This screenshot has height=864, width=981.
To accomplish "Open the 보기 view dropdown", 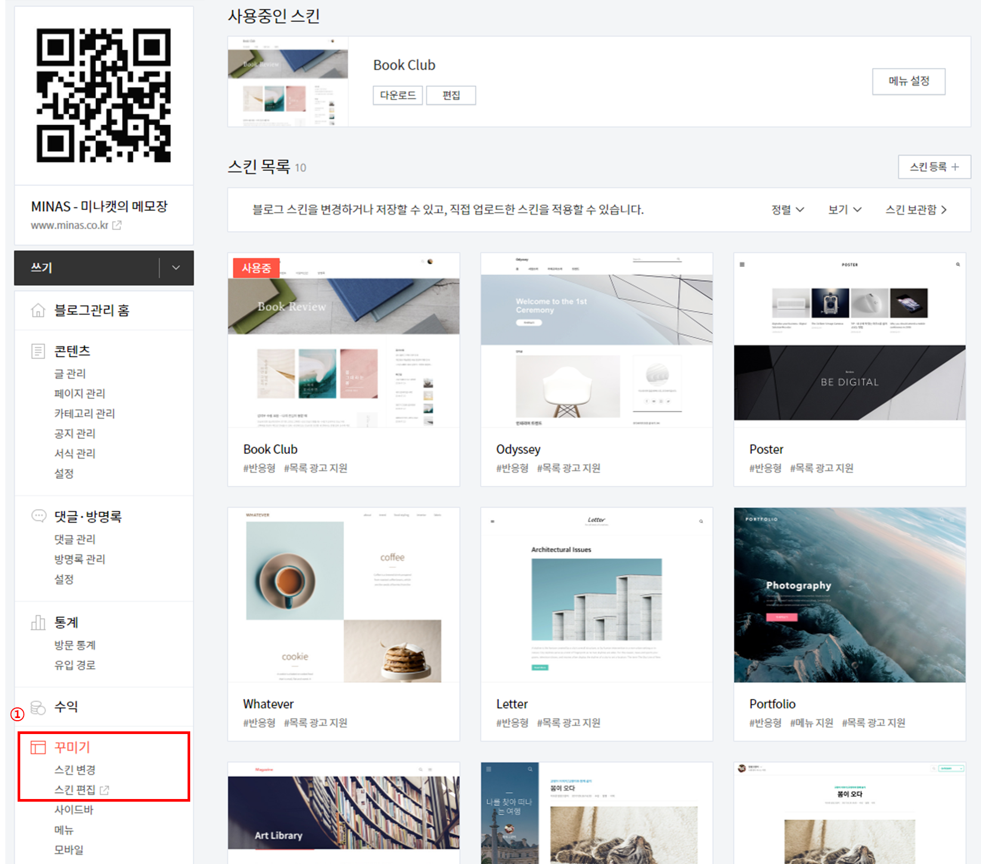I will (x=845, y=210).
